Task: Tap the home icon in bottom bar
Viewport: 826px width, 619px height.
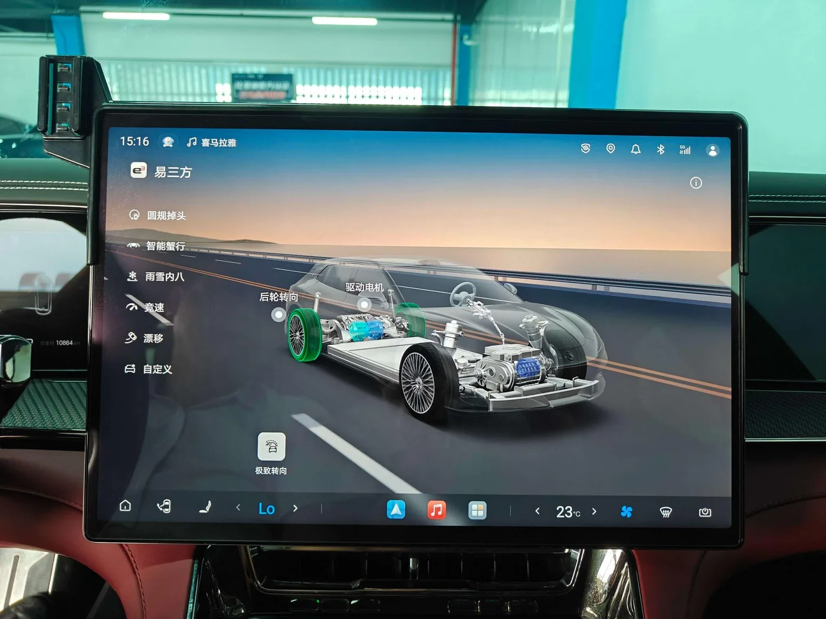Action: pyautogui.click(x=125, y=506)
